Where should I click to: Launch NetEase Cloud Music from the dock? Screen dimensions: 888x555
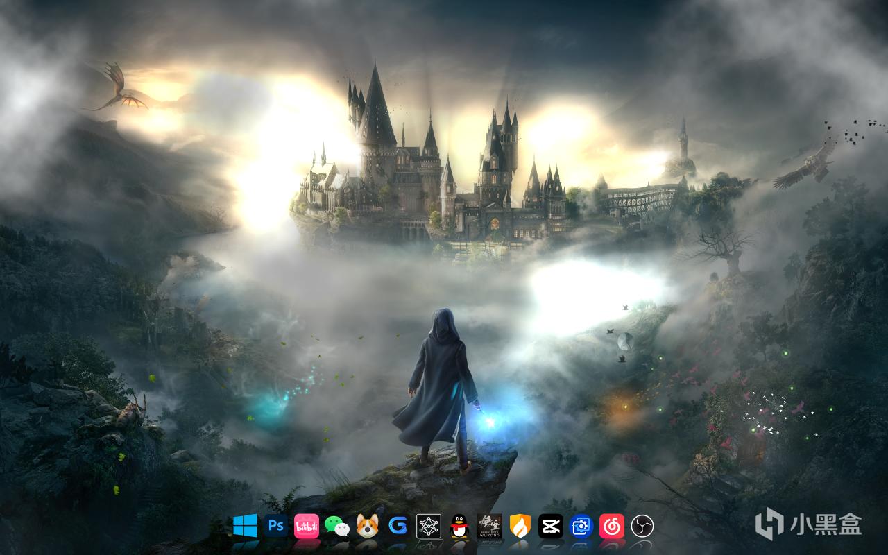pos(611,526)
